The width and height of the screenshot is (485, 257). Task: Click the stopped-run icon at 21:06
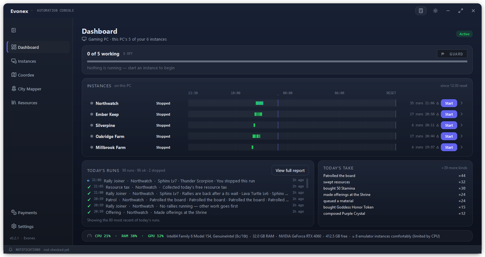88,181
